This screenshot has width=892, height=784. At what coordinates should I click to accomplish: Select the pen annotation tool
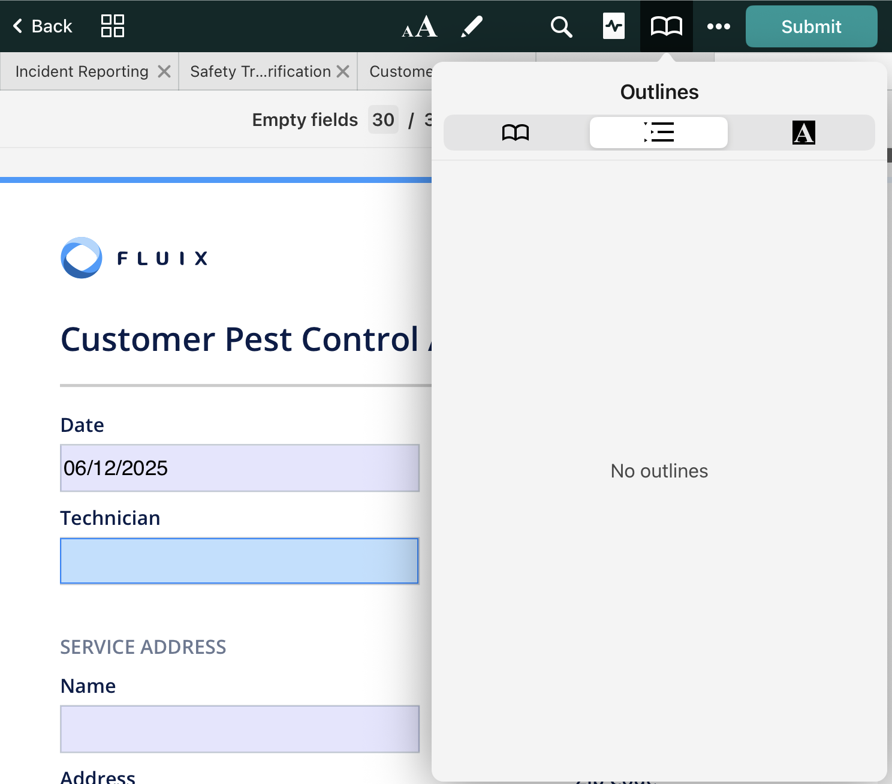(x=472, y=26)
